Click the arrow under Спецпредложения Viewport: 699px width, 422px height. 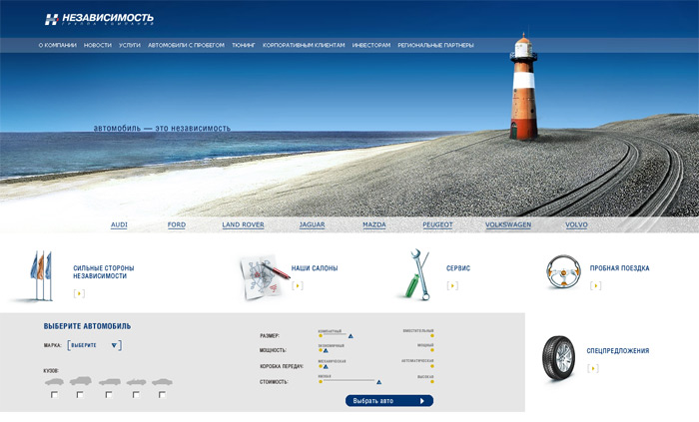coord(593,368)
